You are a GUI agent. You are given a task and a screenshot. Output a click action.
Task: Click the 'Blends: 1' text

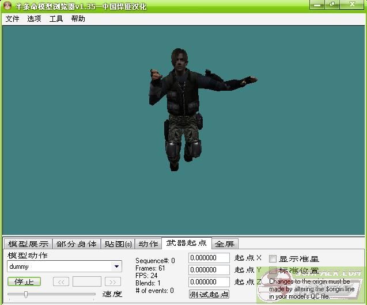coord(148,283)
